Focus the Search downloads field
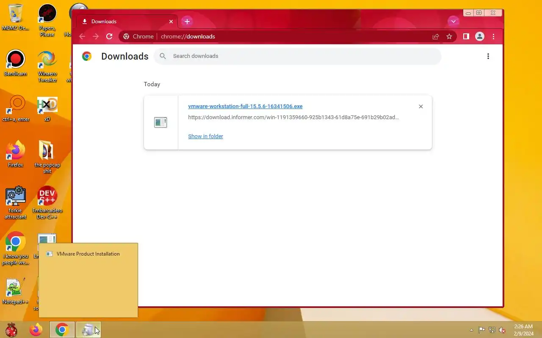 pyautogui.click(x=298, y=56)
